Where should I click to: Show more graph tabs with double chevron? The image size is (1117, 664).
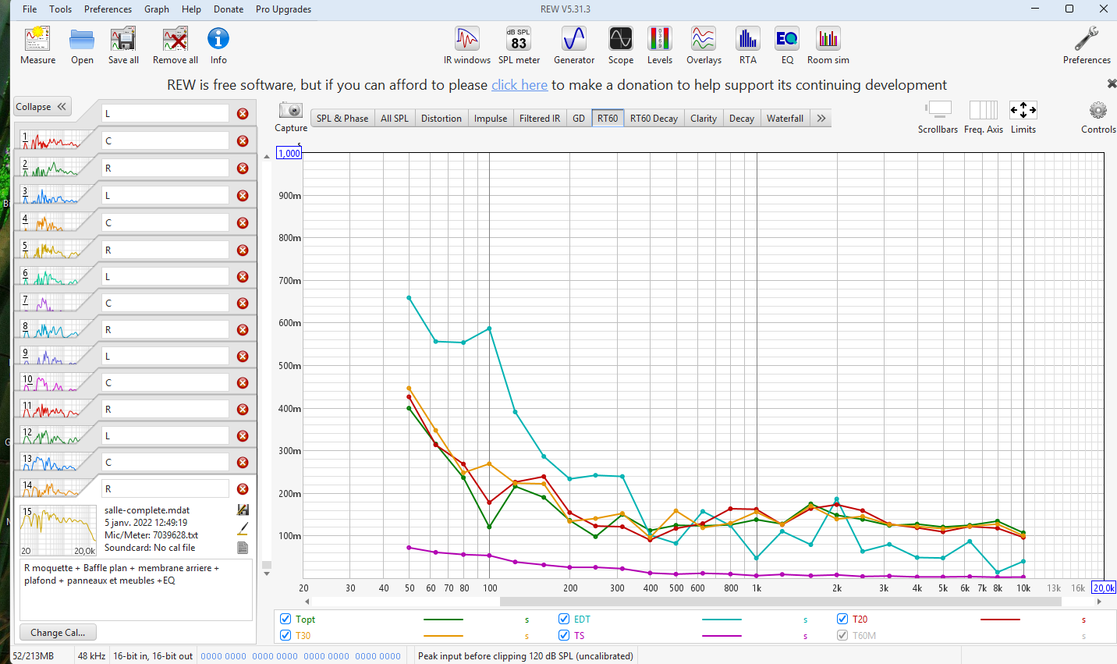click(x=821, y=118)
